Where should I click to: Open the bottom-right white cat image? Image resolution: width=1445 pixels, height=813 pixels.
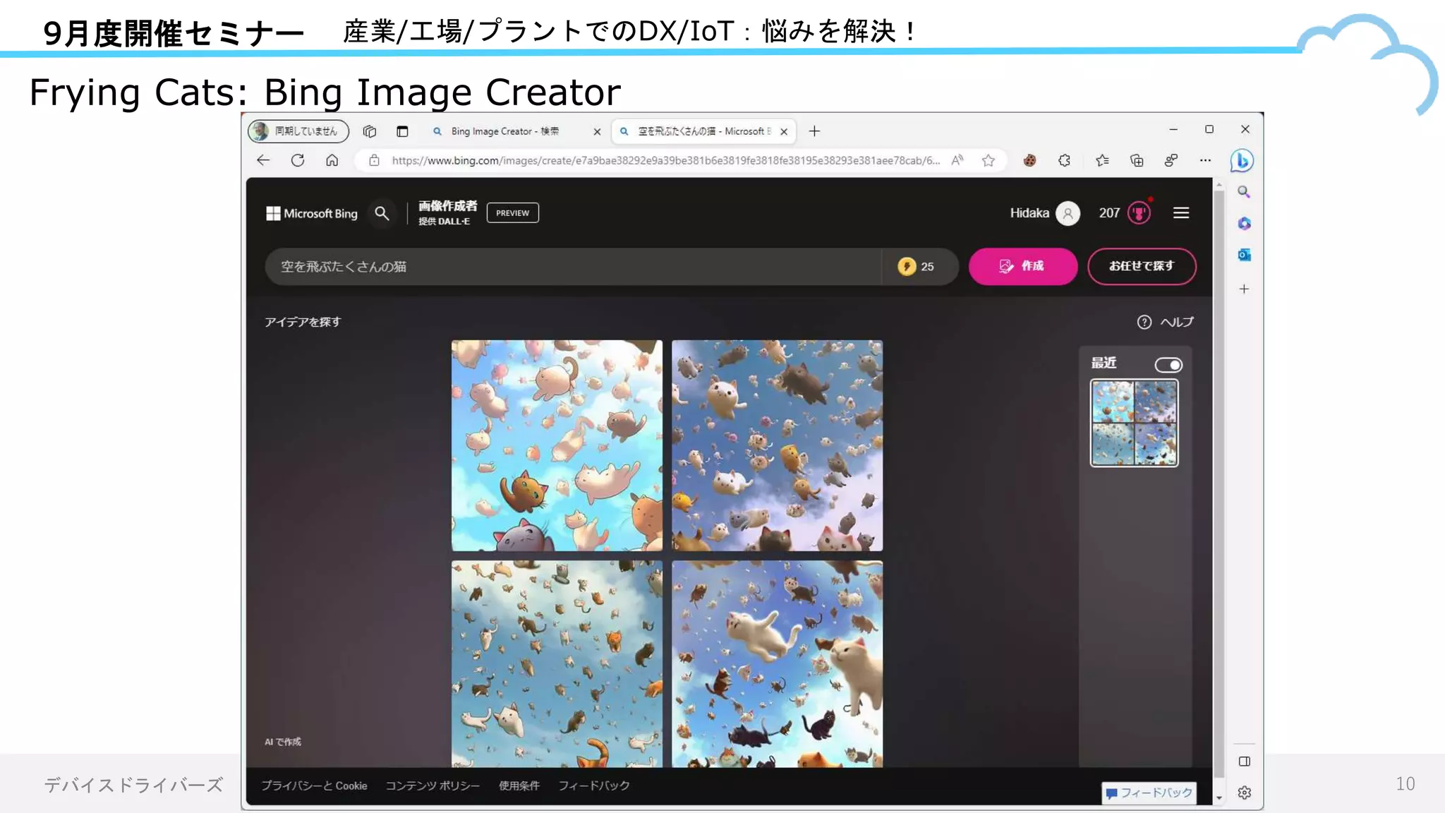[x=777, y=663]
